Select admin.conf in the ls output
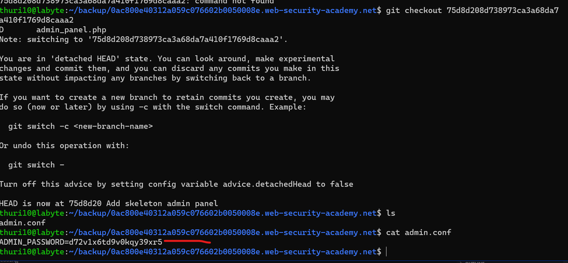The width and height of the screenshot is (568, 263). click(x=23, y=223)
